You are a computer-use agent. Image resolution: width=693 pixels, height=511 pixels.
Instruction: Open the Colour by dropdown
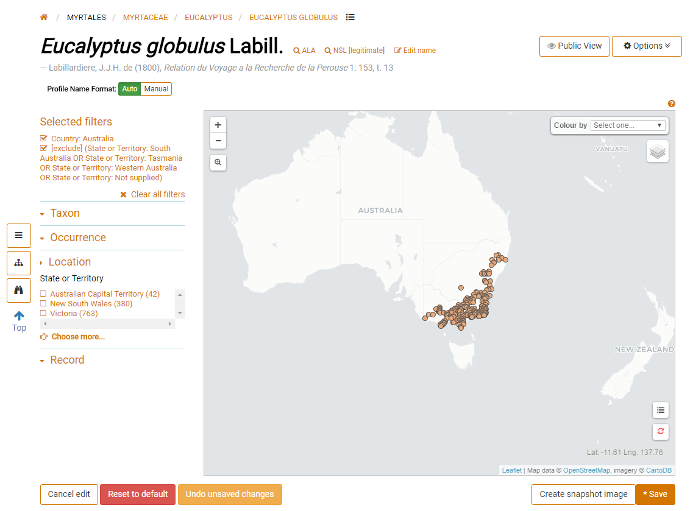pyautogui.click(x=628, y=125)
